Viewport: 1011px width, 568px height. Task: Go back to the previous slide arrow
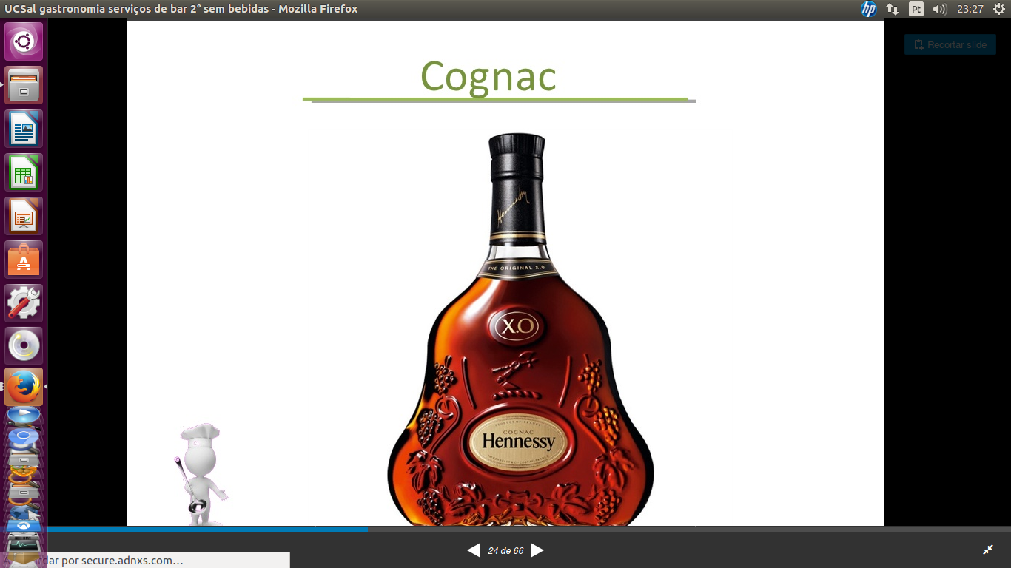474,550
